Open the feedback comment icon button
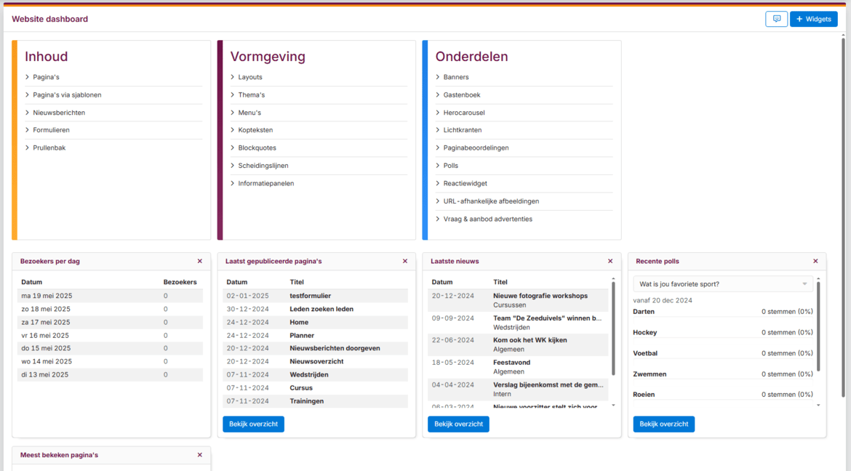 (776, 19)
